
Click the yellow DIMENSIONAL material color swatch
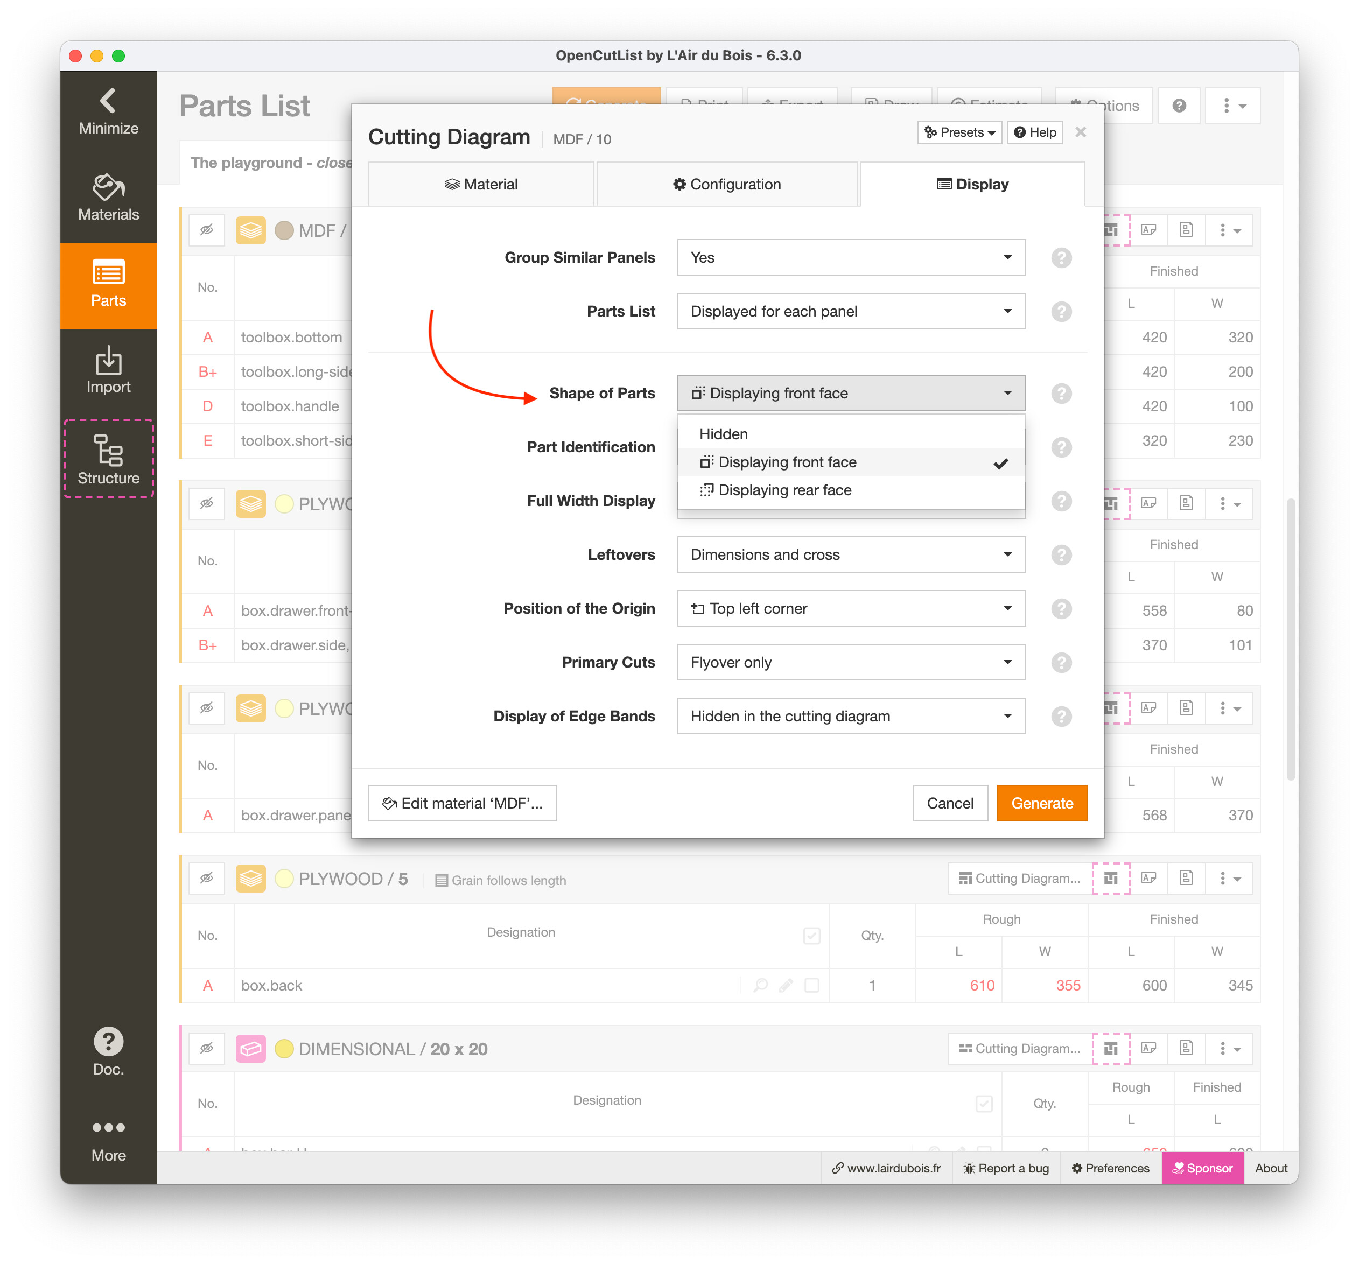pos(284,1049)
